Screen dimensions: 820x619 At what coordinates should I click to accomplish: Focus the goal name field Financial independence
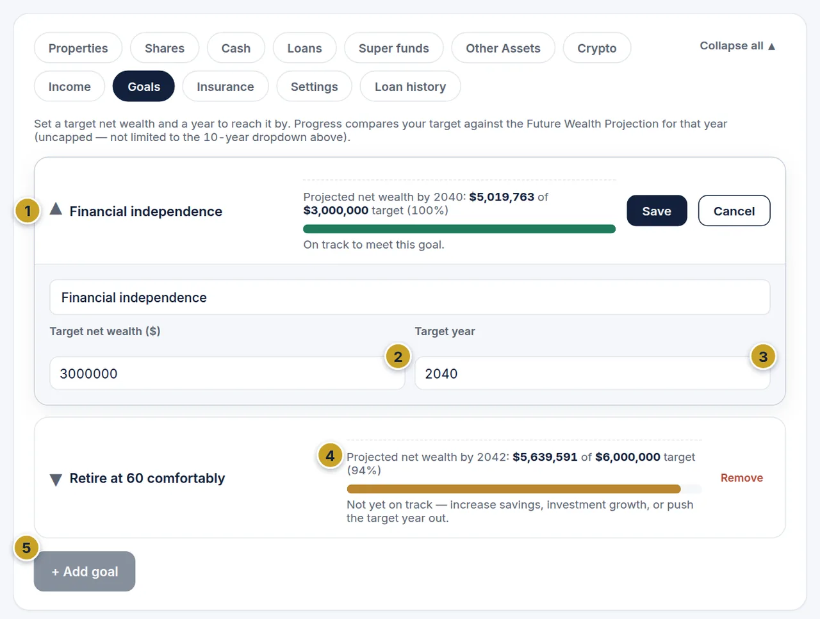tap(410, 297)
